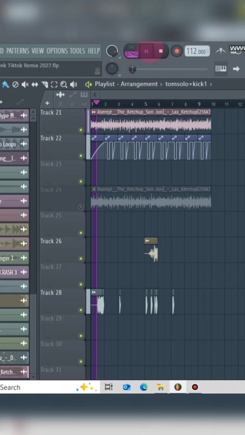Focus pattern clips via piano icon

[84, 95]
